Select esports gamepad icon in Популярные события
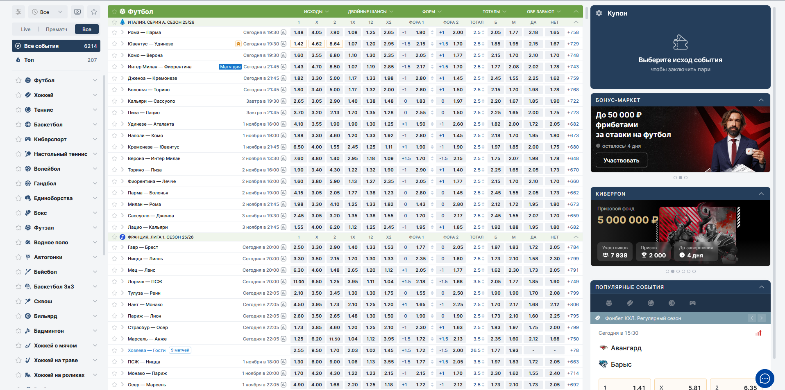The height and width of the screenshot is (390, 785). click(692, 303)
